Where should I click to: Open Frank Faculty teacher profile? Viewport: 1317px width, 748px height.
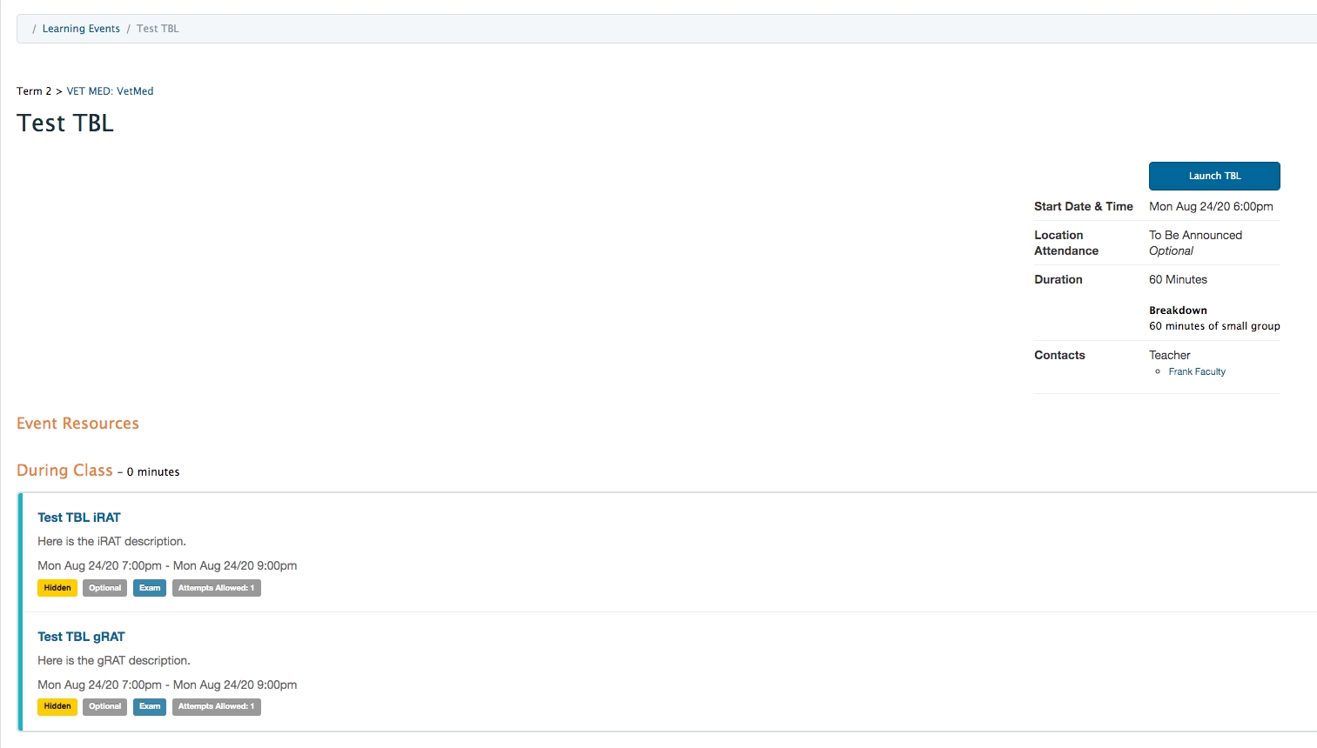click(x=1196, y=371)
